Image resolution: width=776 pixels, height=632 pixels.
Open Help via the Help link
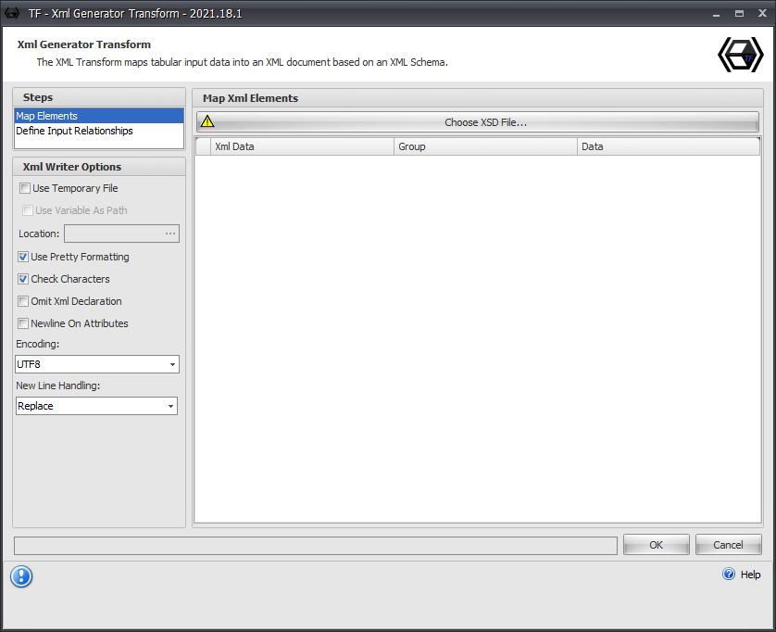click(749, 574)
